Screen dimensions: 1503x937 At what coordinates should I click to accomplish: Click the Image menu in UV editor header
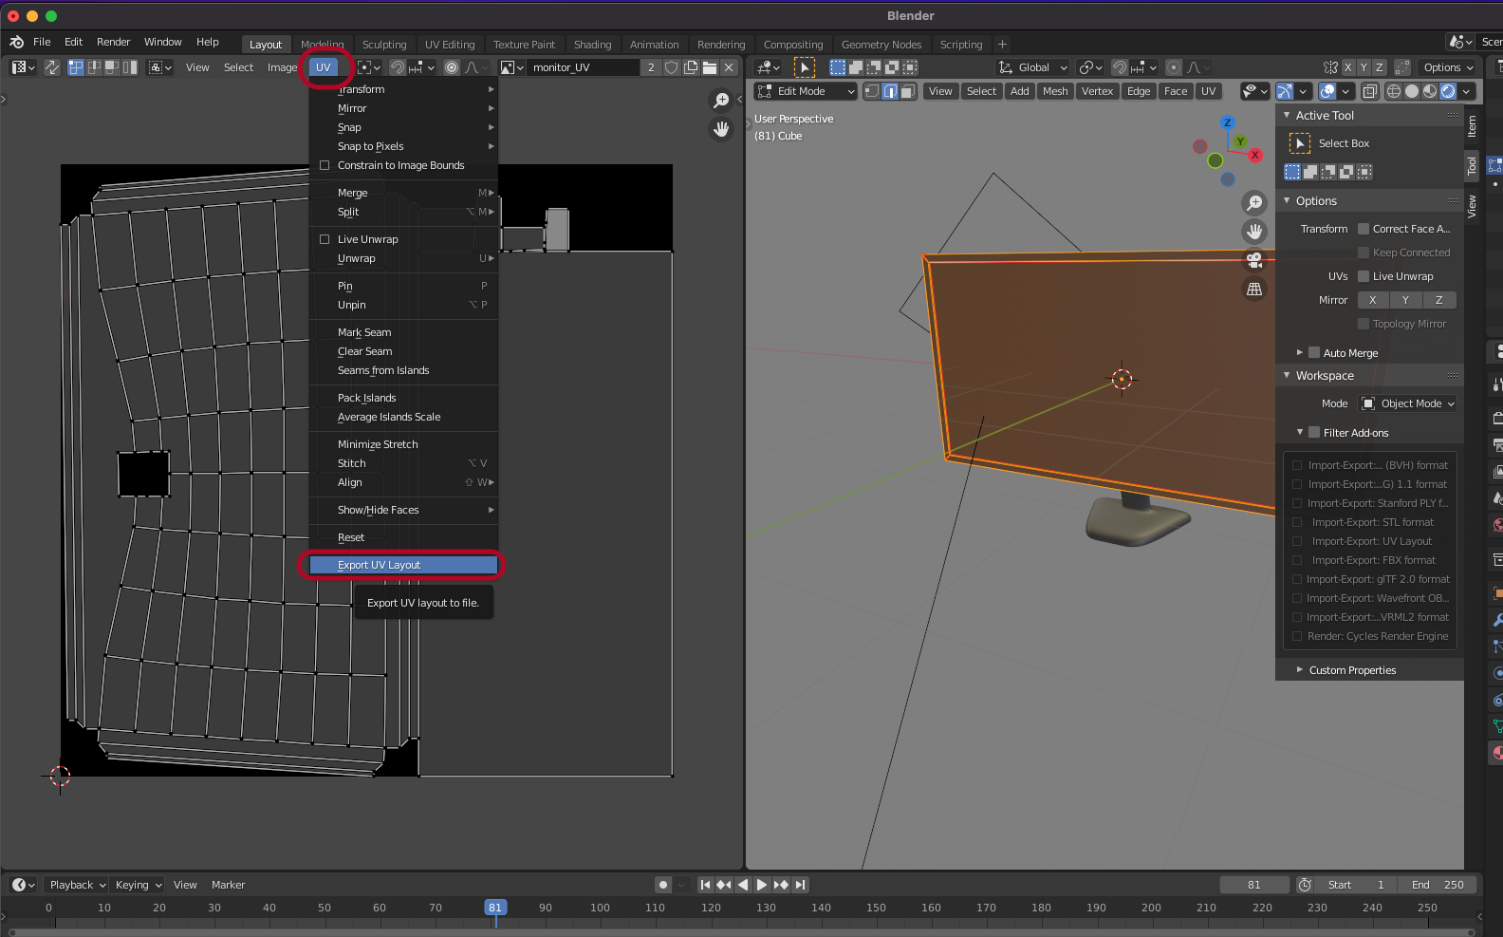(282, 67)
